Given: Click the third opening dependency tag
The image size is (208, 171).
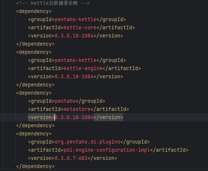Looking at the screenshot, I should pos(34,93).
